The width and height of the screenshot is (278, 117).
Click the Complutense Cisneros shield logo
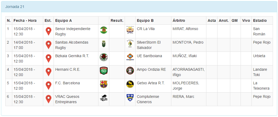coord(130,98)
